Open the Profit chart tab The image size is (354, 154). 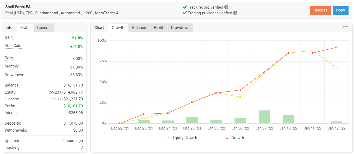158,28
